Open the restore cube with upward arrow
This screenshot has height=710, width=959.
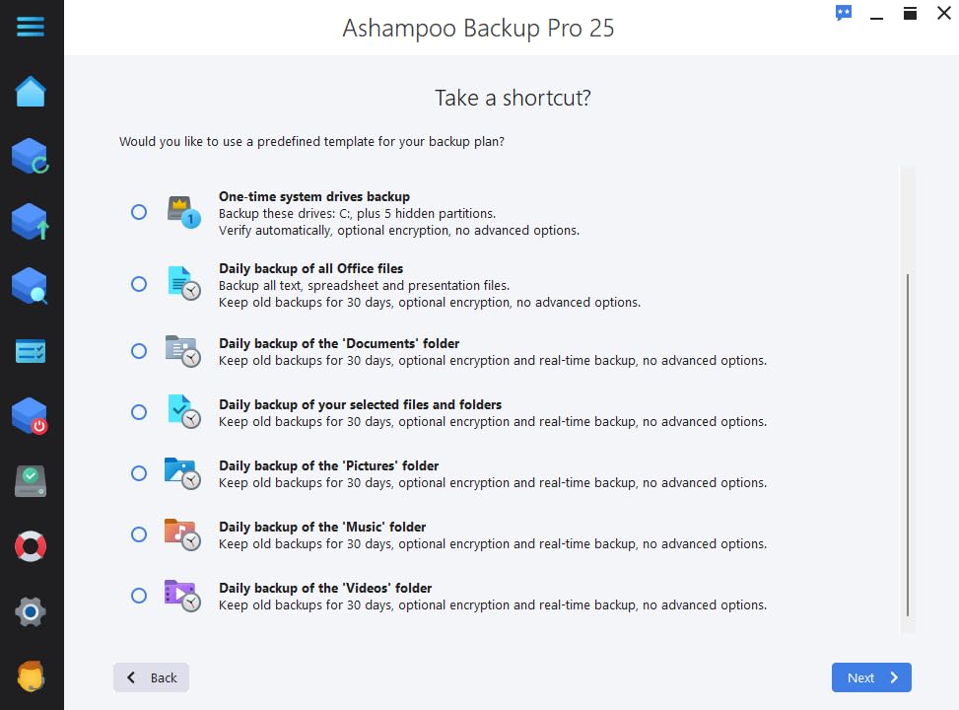[31, 222]
